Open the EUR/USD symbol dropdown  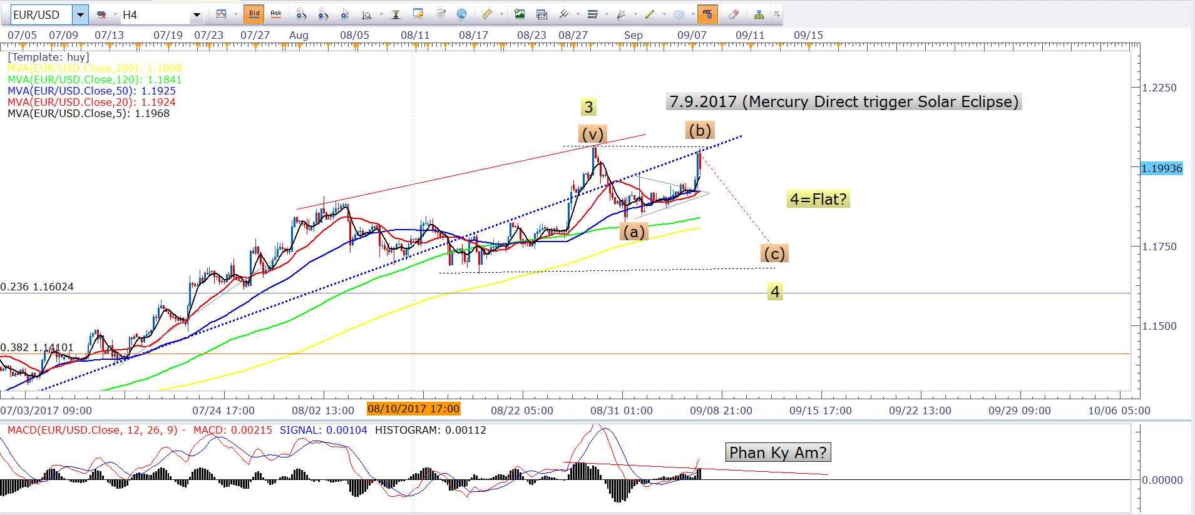coord(80,14)
